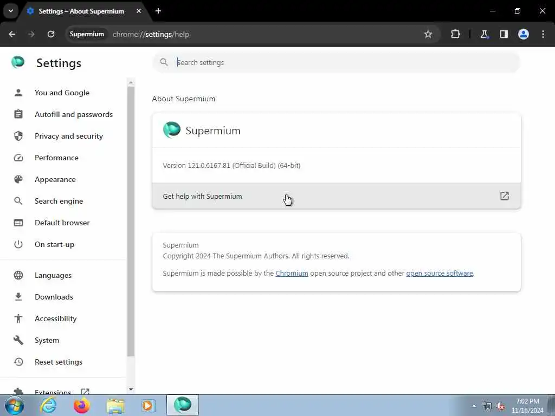Open the Extensions puzzle icon
555x416 pixels.
pos(455,34)
